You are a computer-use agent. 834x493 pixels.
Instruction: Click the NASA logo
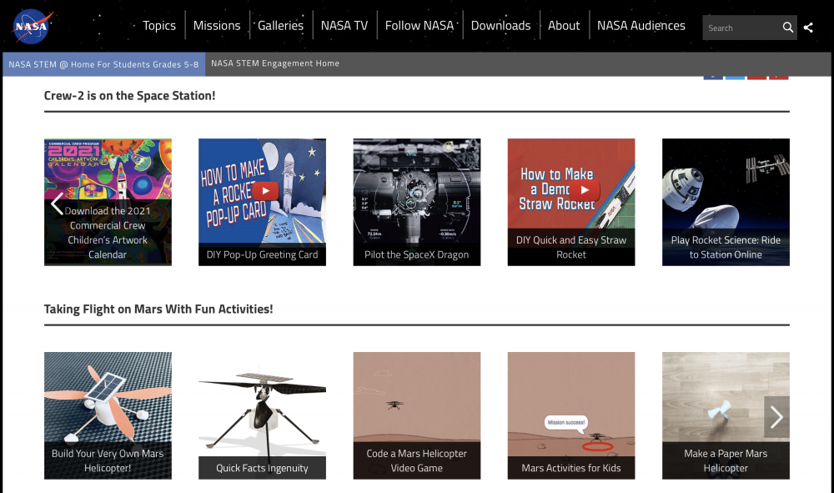click(33, 27)
